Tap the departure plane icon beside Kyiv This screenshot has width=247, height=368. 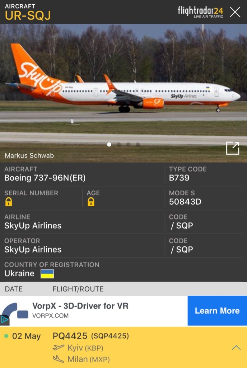(58, 347)
